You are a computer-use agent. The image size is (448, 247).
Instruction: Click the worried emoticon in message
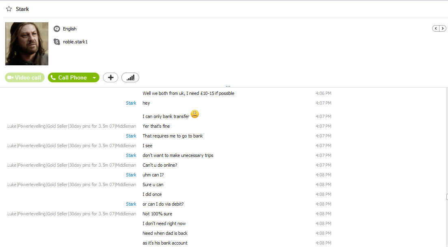click(194, 114)
